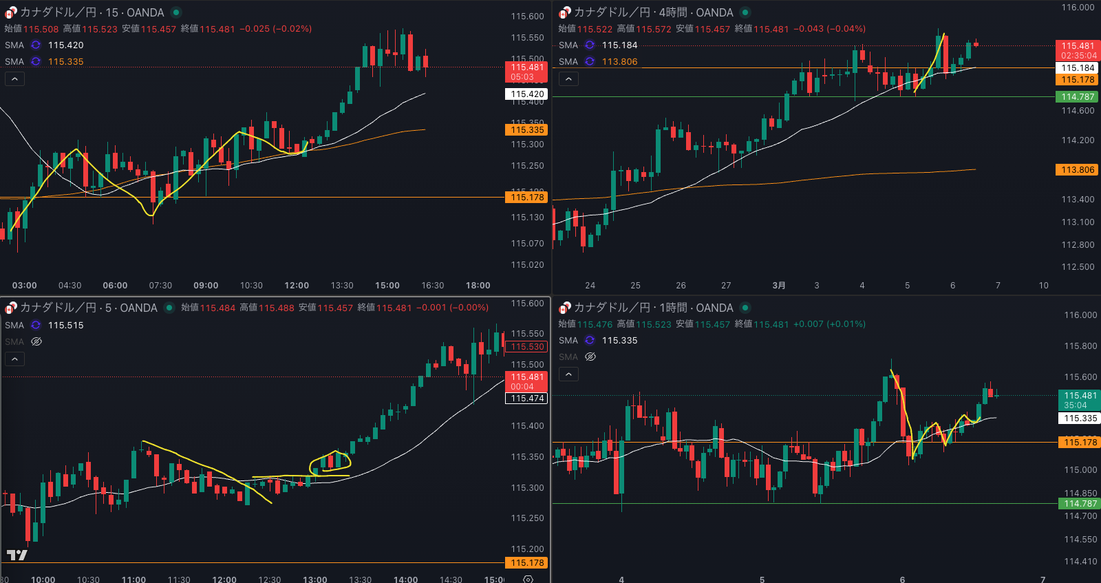
Task: Click the market status dot on the 1-hour chart
Action: [x=745, y=308]
